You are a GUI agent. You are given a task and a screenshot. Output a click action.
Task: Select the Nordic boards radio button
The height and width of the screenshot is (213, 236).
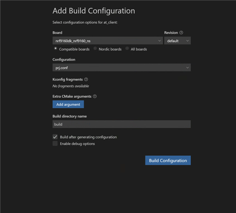coord(95,48)
